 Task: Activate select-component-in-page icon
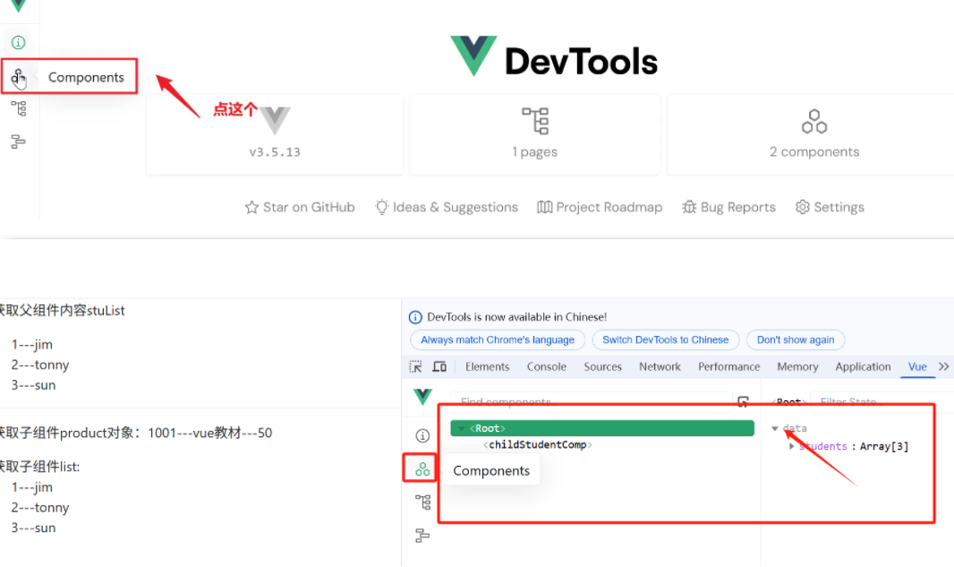[743, 401]
